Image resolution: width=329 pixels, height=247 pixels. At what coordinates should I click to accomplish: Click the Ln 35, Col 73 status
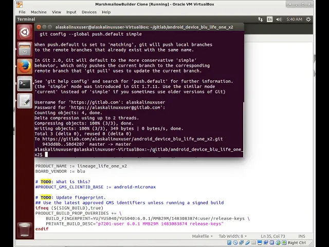(x=273, y=236)
